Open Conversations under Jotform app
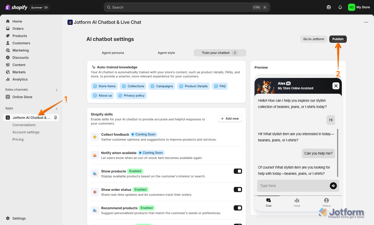This screenshot has height=225, width=374. tap(24, 125)
